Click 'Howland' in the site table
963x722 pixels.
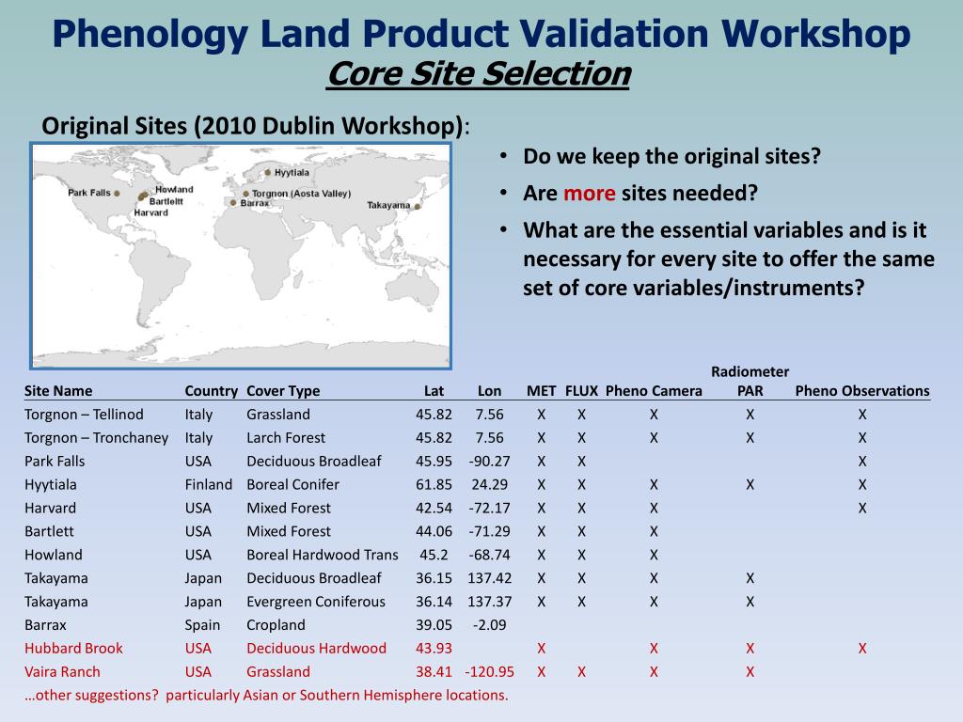coord(54,555)
